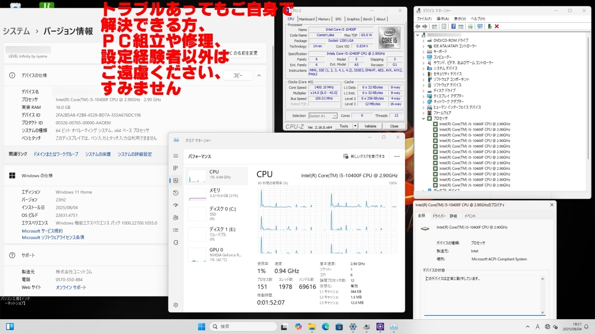Open イベント tab in CPU properties dialog
The height and width of the screenshot is (334, 595).
tap(470, 216)
